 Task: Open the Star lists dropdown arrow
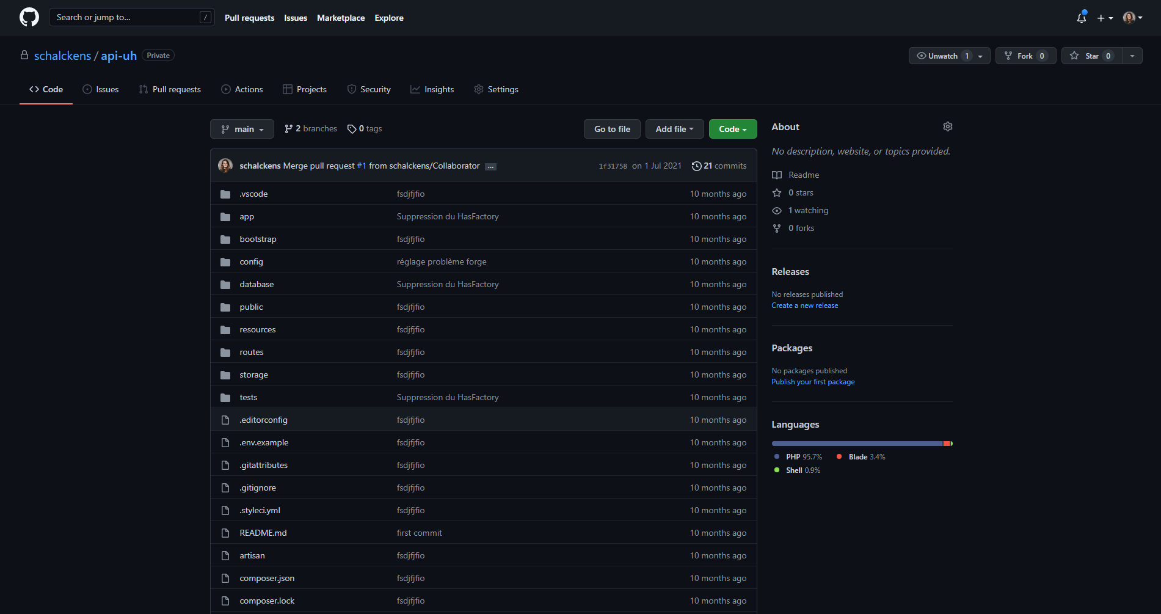point(1132,56)
